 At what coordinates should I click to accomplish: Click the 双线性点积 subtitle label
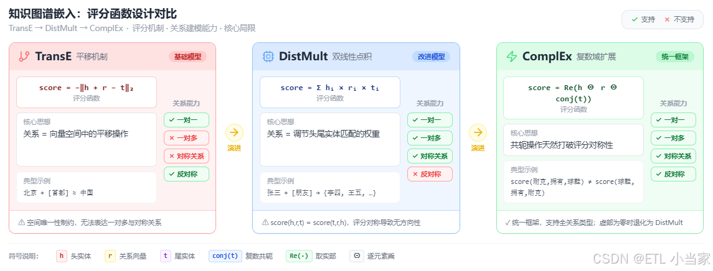pos(352,57)
